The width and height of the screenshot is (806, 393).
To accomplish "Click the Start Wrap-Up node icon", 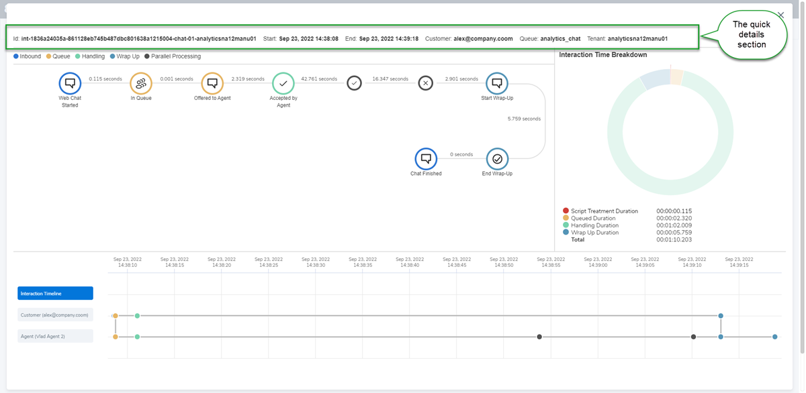I will click(497, 84).
